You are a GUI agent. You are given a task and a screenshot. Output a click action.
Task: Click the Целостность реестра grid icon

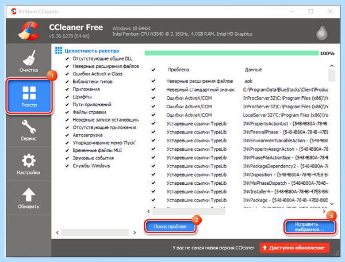tap(59, 51)
